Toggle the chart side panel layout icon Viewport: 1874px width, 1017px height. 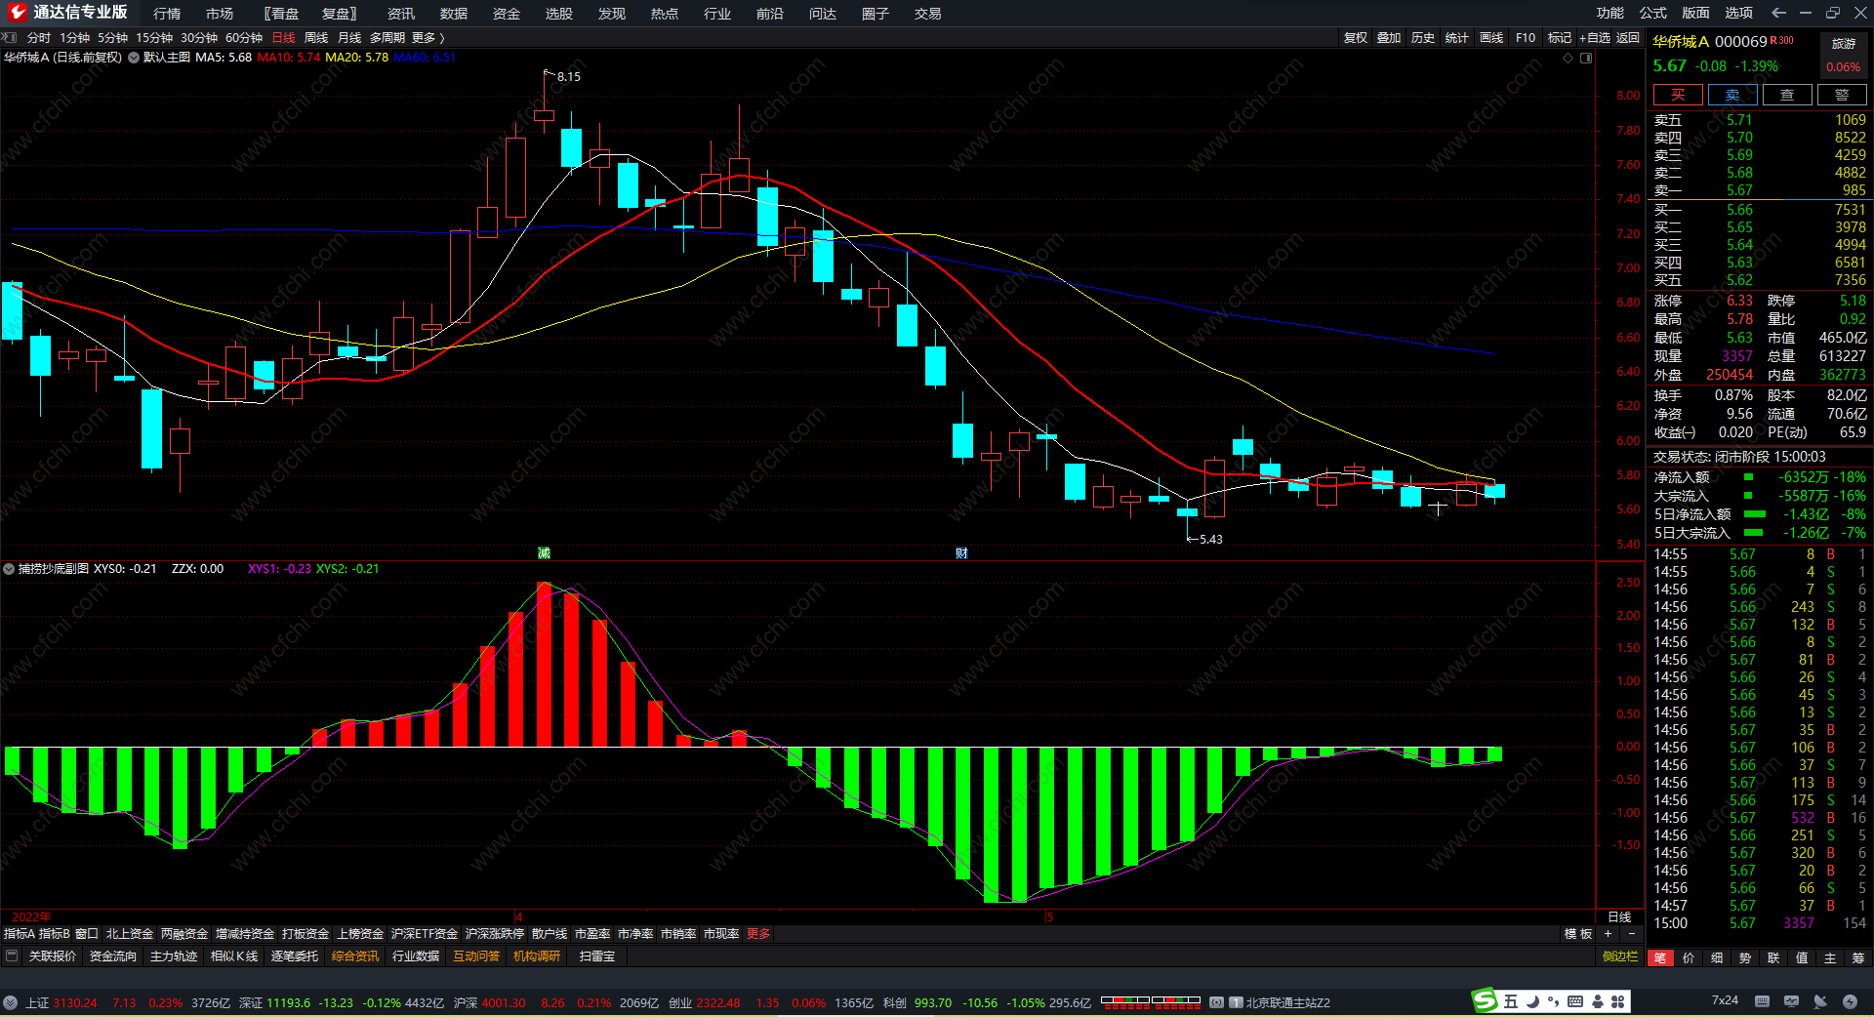pos(1586,58)
